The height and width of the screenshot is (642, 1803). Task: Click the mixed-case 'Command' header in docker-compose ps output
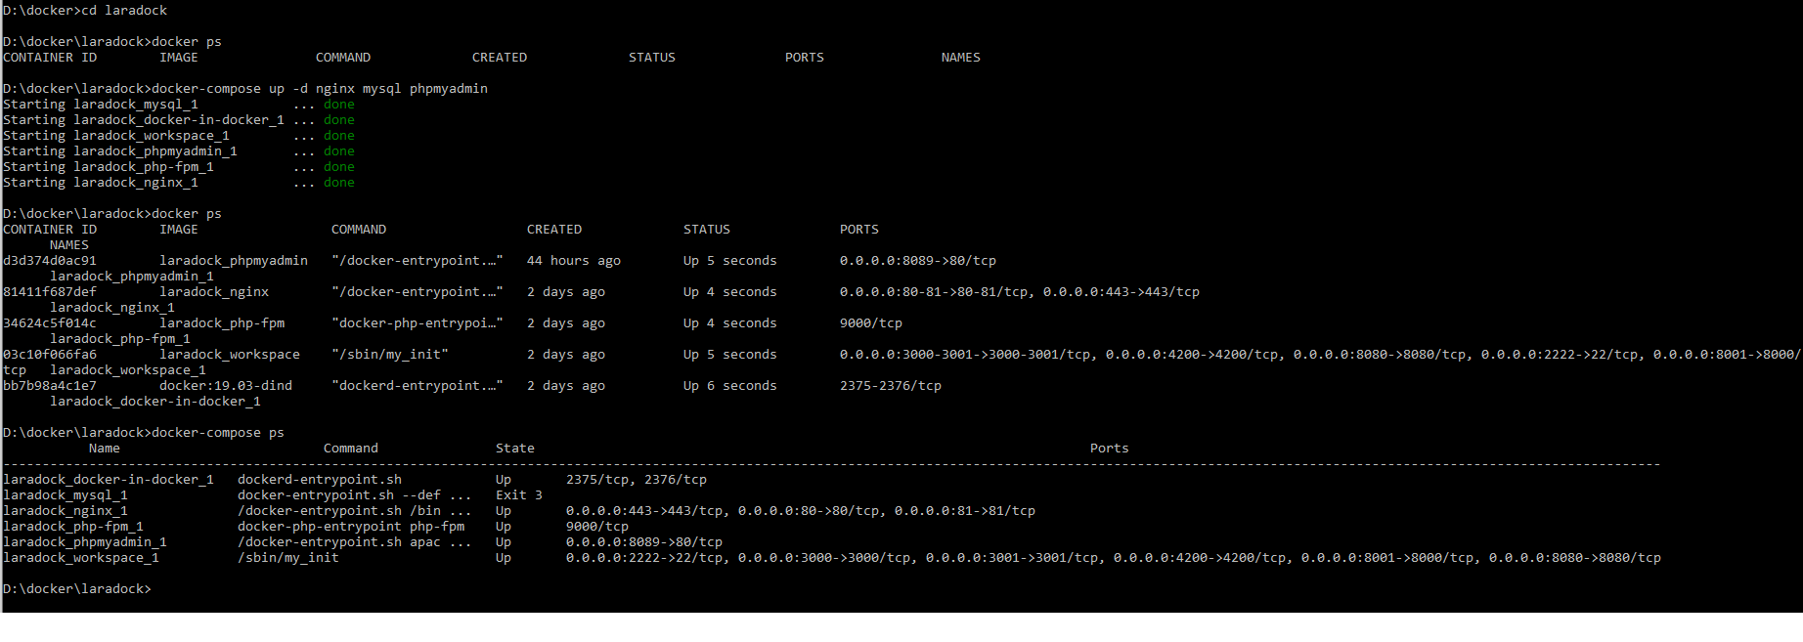351,449
